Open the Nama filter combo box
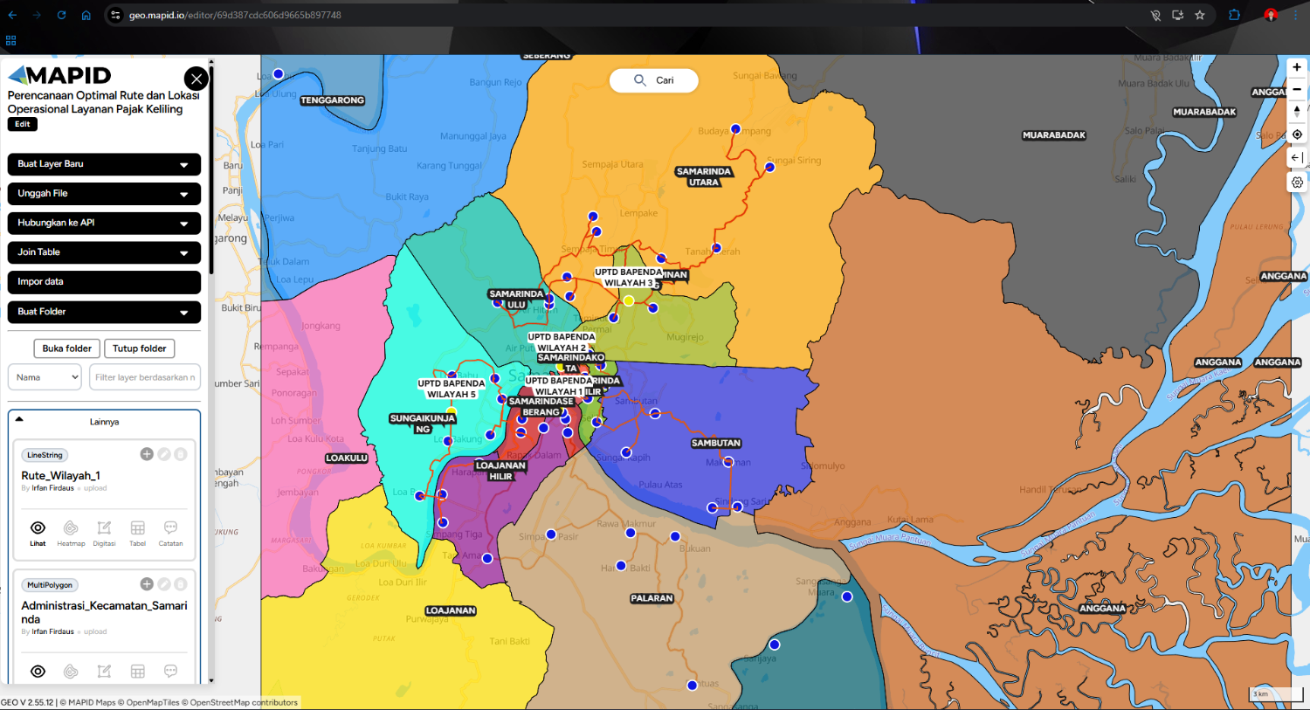Image resolution: width=1310 pixels, height=710 pixels. click(45, 377)
